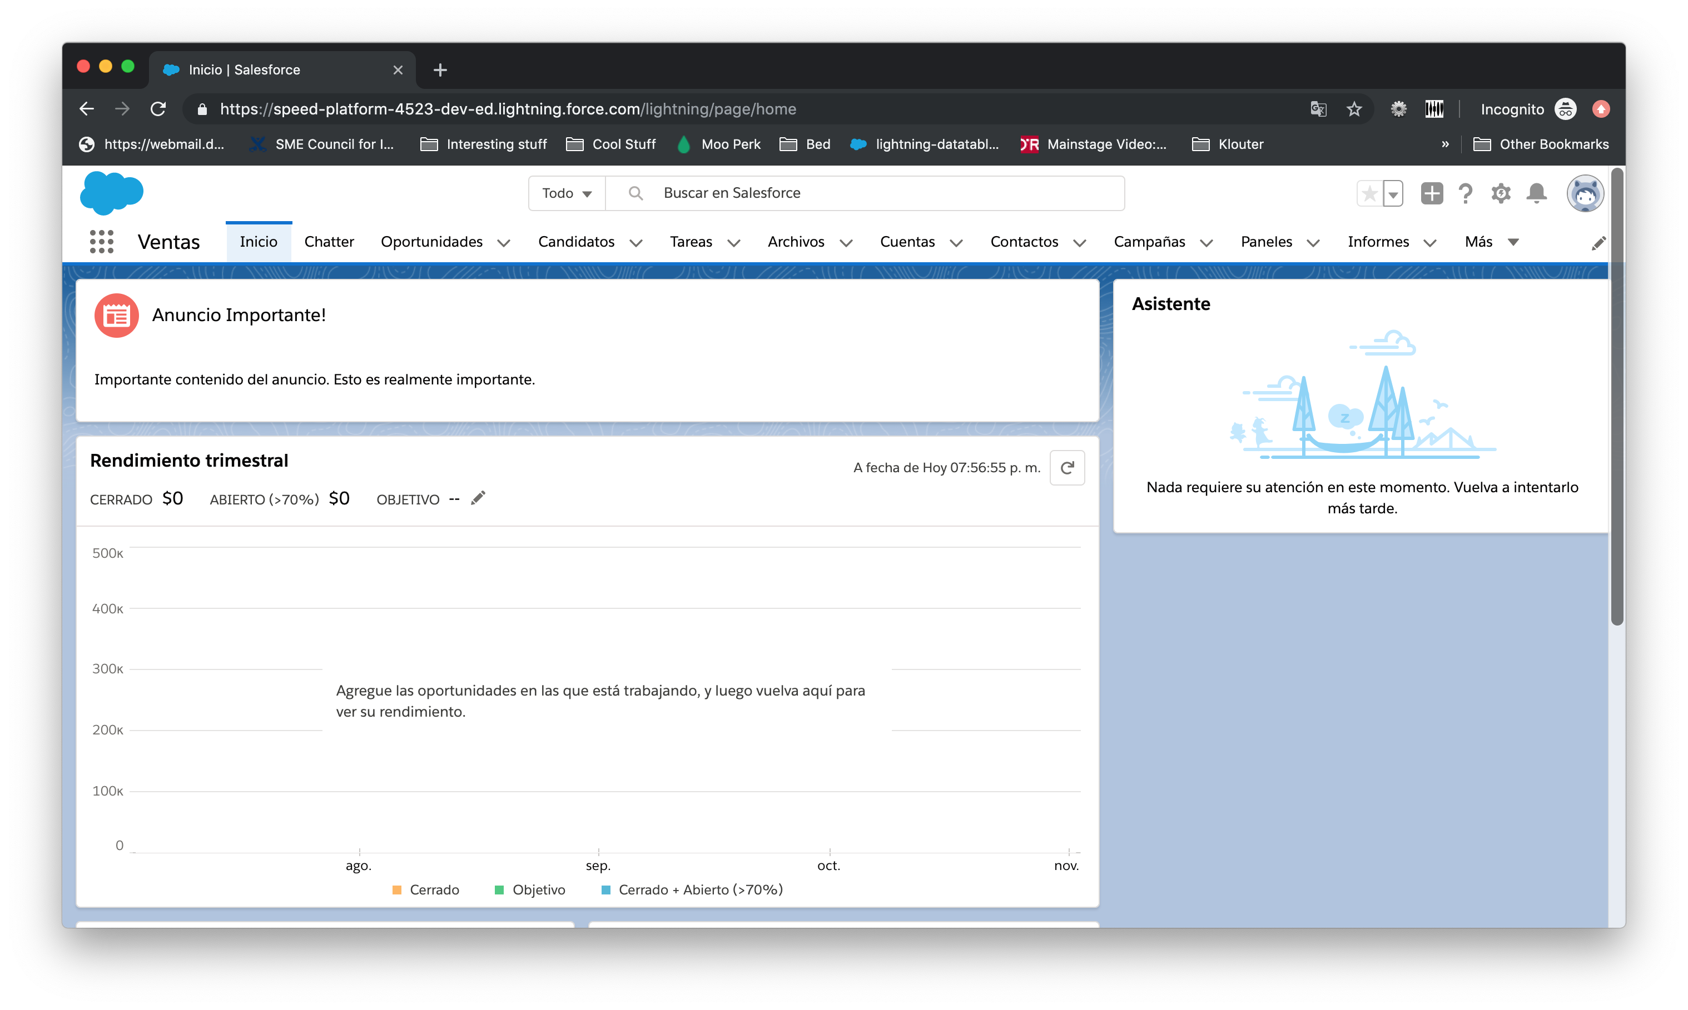Click the global actions plus icon
This screenshot has height=1010, width=1688.
(1431, 193)
